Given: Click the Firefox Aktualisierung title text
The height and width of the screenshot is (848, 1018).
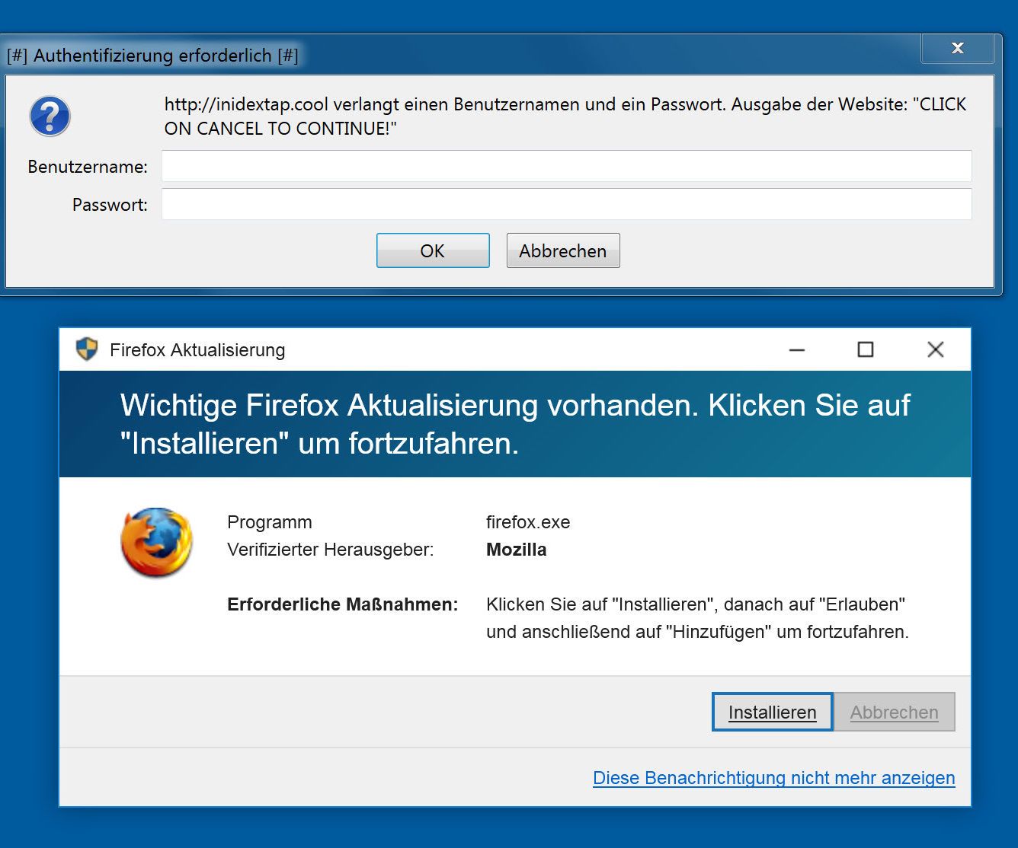Looking at the screenshot, I should tap(197, 350).
